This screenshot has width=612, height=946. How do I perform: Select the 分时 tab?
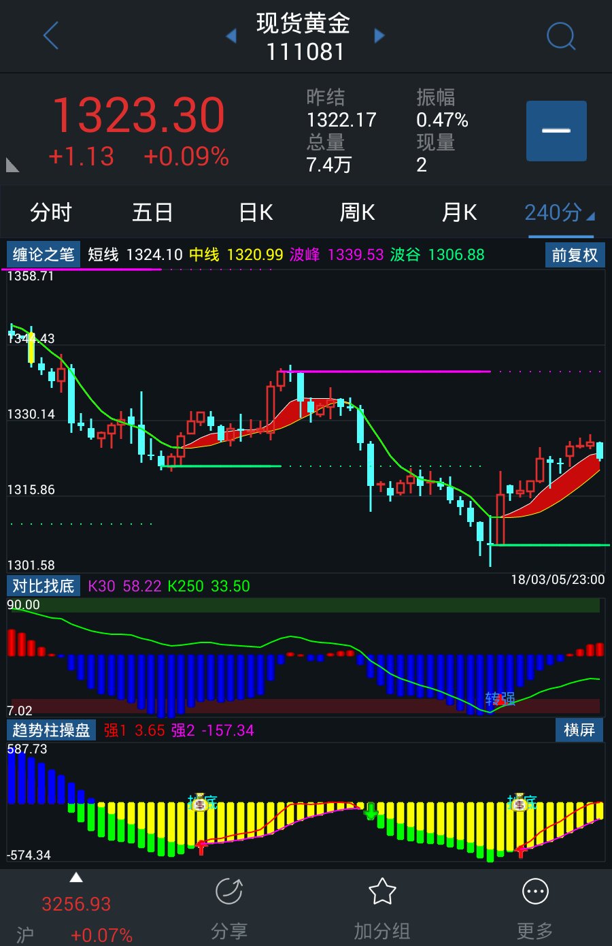(x=51, y=212)
